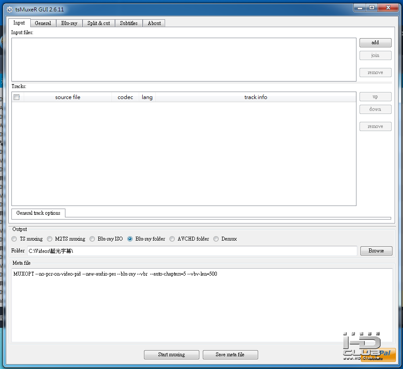Click the add button for input files
This screenshot has height=369, width=403.
click(375, 43)
